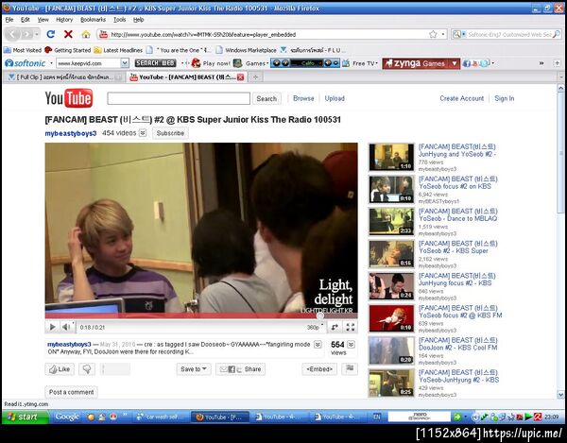
Task: Subscribe to mybeastyboys3 channel
Action: coord(170,133)
